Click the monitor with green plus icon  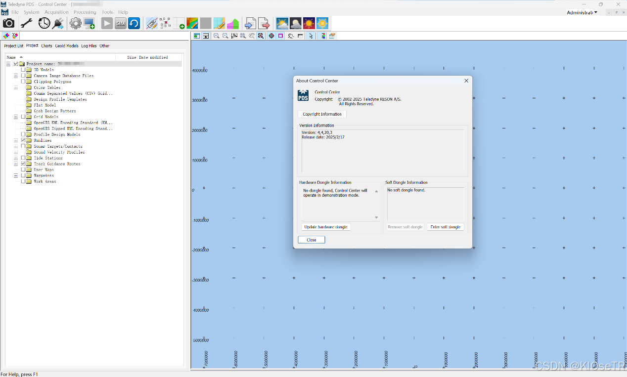point(89,23)
